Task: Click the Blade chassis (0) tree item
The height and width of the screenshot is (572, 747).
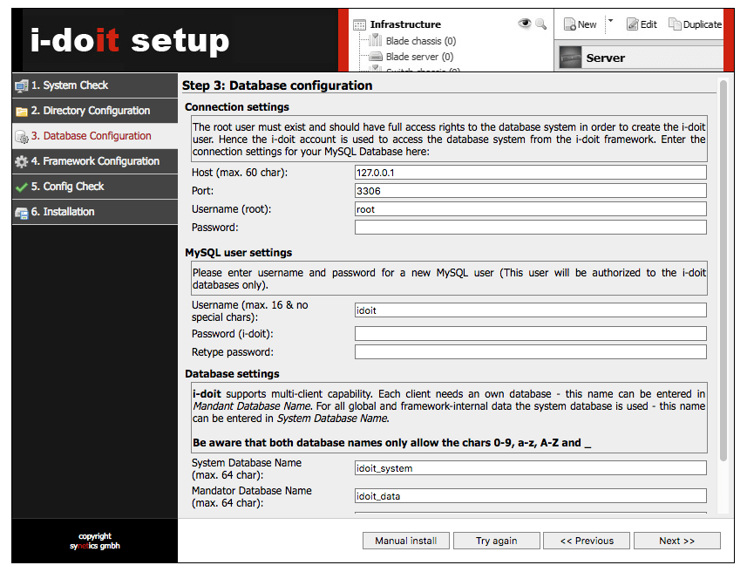Action: click(x=421, y=41)
